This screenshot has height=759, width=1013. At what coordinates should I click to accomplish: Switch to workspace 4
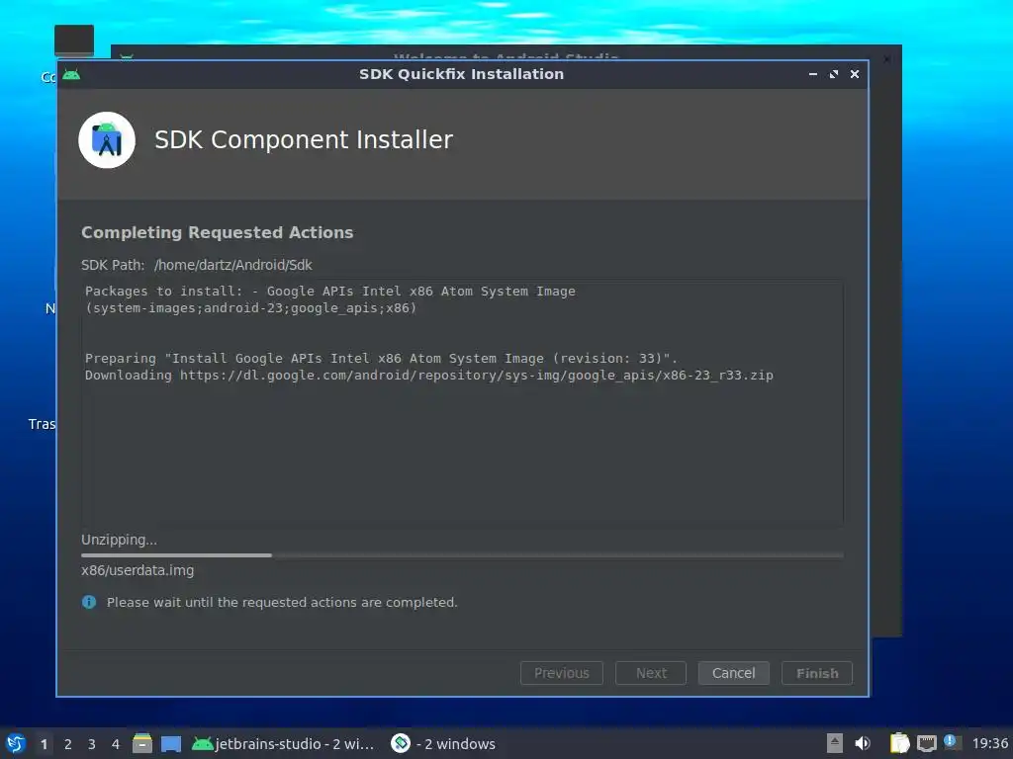[x=116, y=743]
